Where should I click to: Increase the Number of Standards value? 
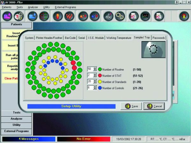pyautogui.click(x=95, y=80)
